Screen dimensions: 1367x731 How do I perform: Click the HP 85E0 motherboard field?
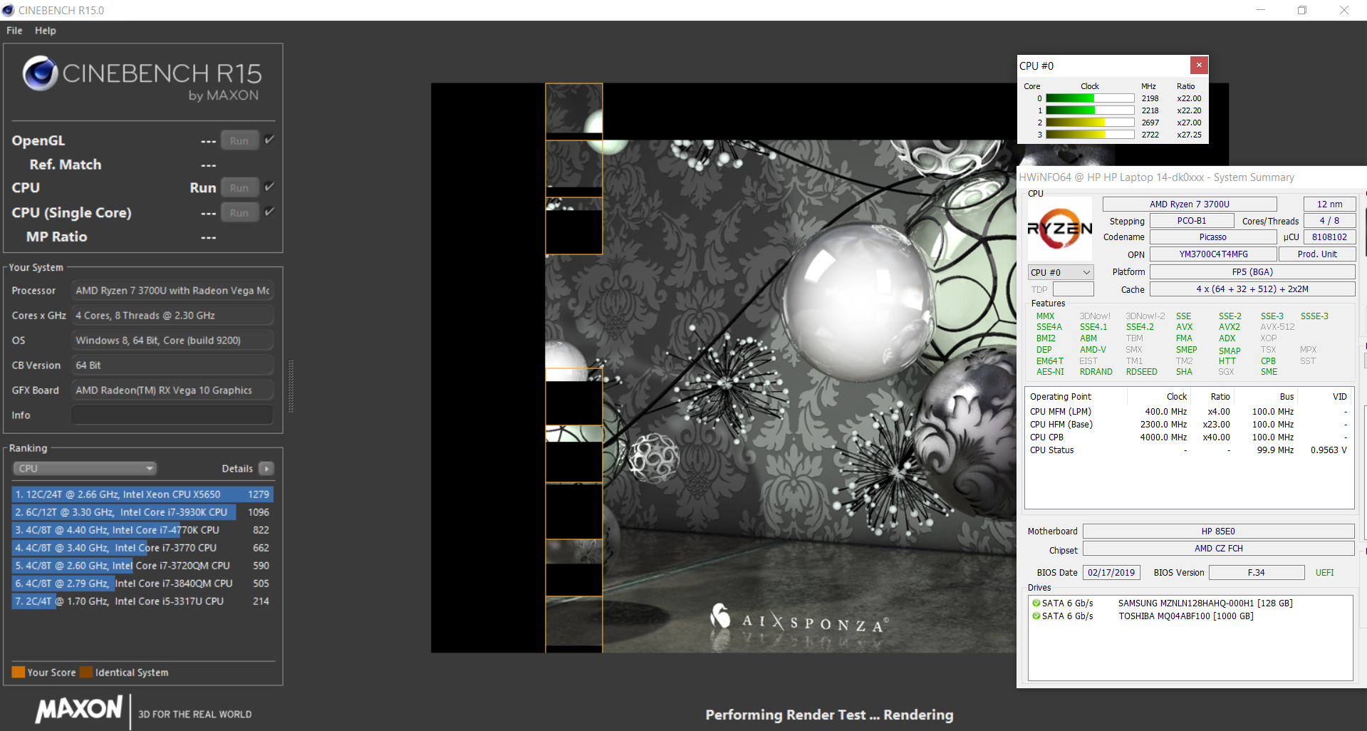pos(1218,532)
